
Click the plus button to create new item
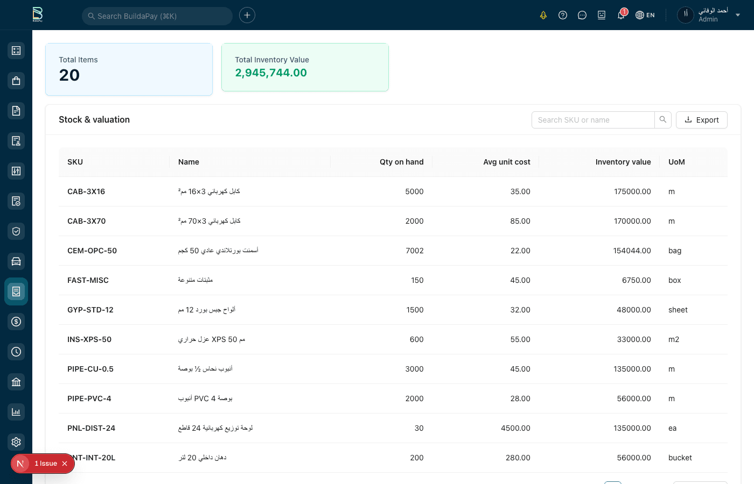pos(247,15)
